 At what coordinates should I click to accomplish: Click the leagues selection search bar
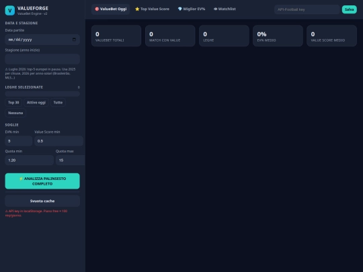pos(42,93)
